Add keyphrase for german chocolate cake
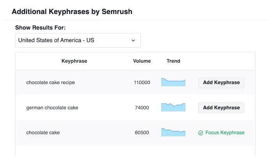 (221, 108)
